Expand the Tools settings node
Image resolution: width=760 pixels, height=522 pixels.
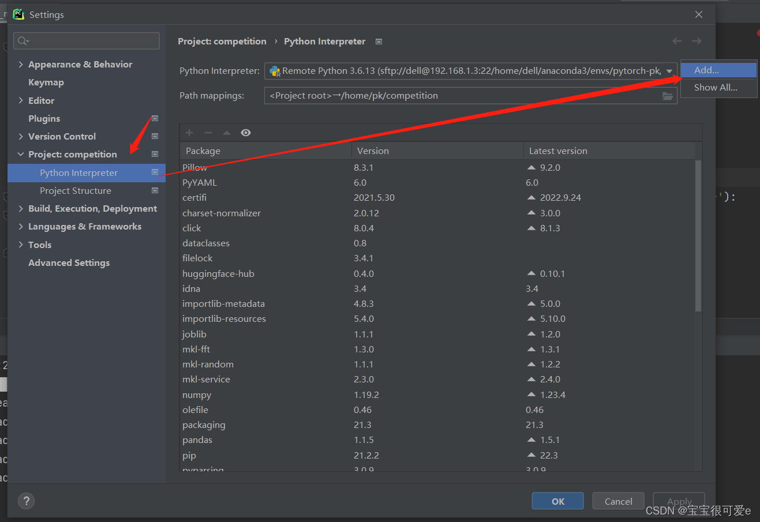click(21, 245)
